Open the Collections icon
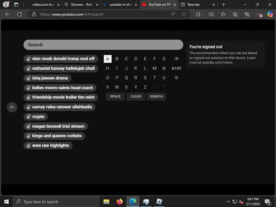Screen dimensions: 276x207 pos(235,14)
